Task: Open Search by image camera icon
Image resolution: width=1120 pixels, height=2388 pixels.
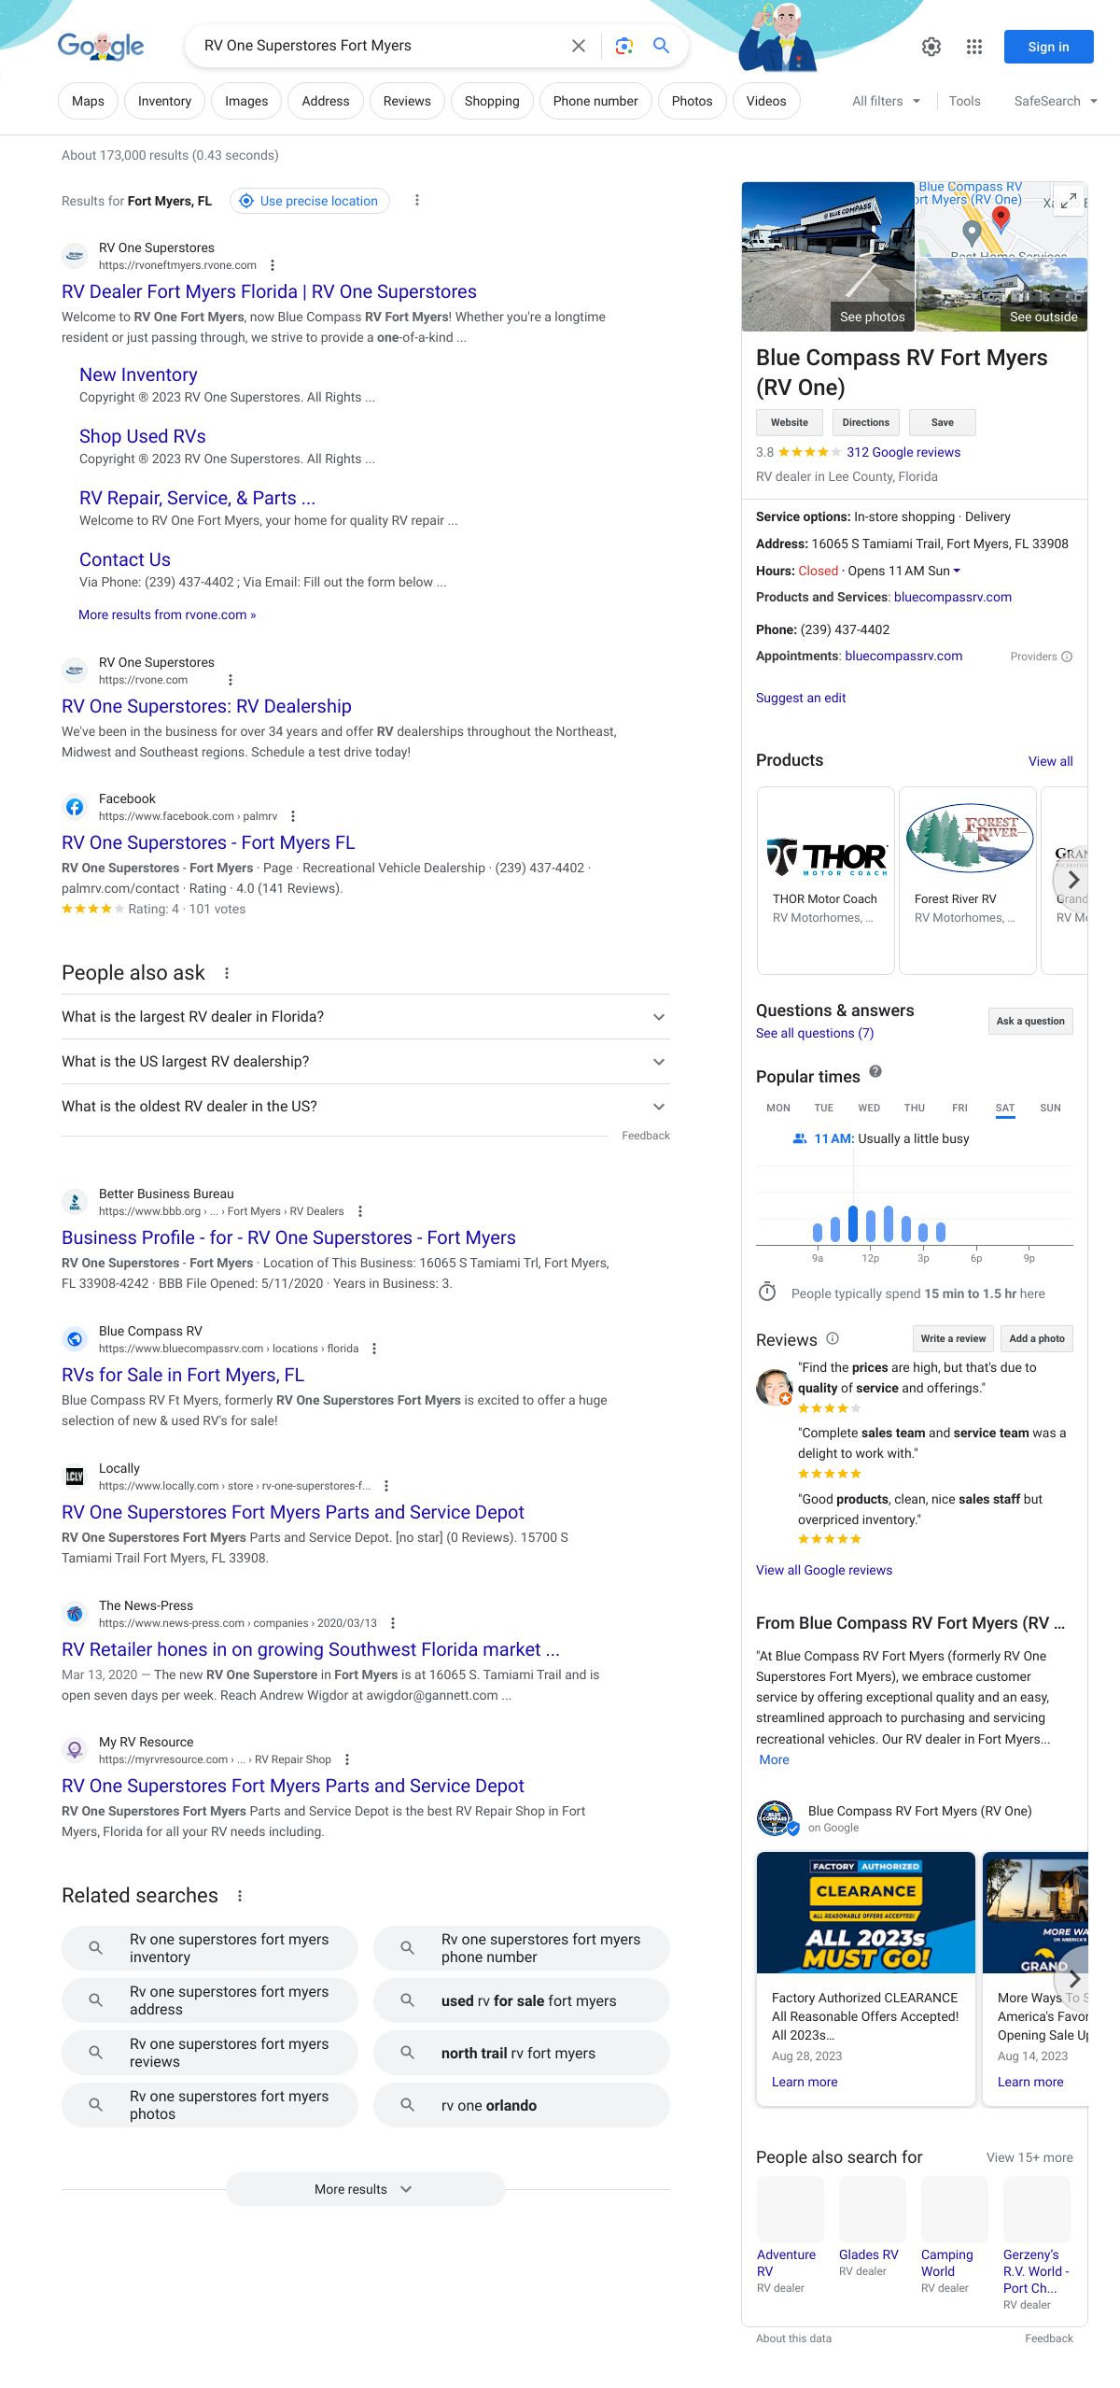Action: 624,46
